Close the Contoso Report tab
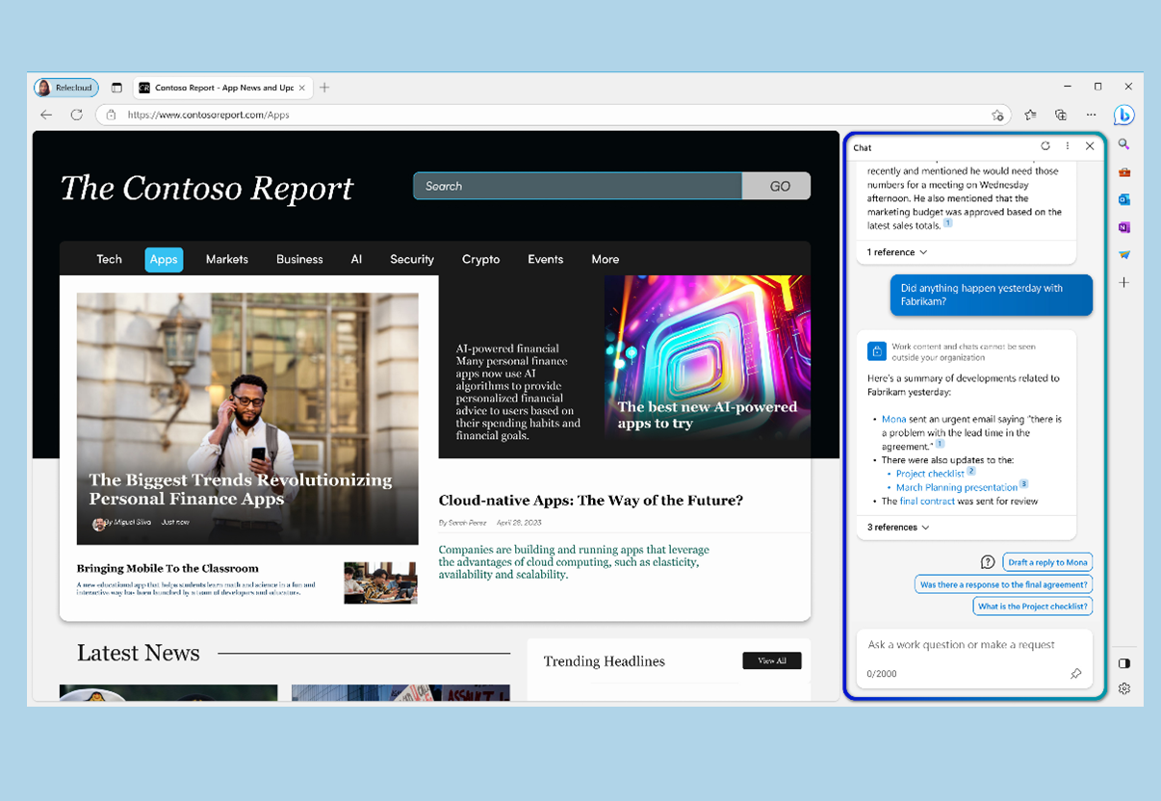 click(301, 88)
